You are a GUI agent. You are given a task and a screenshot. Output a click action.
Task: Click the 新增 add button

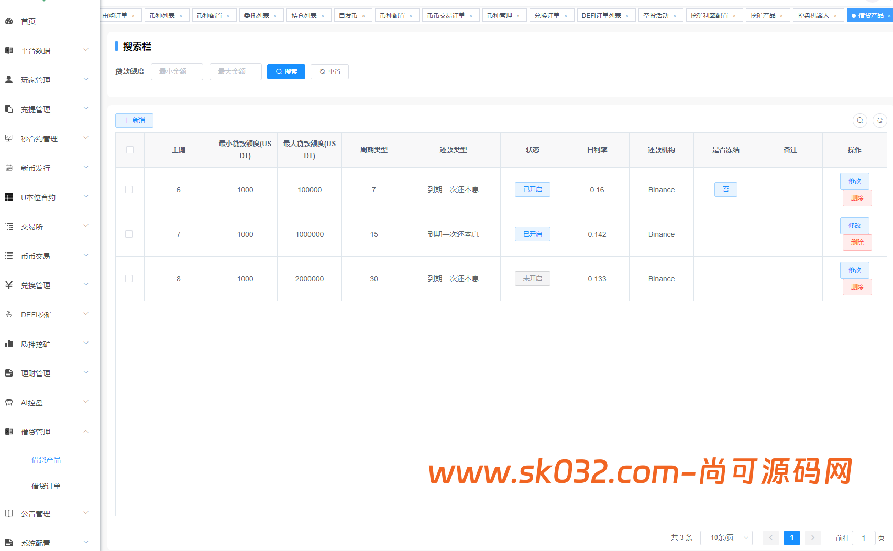tap(134, 120)
